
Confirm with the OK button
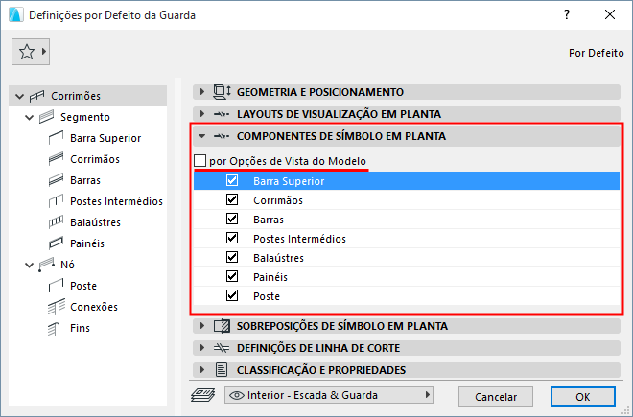(x=582, y=396)
